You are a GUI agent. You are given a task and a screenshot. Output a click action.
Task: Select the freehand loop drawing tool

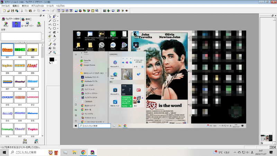[x=50, y=32]
